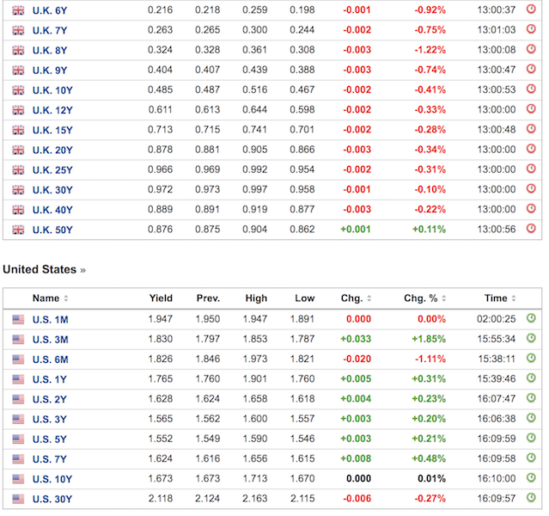Click the clock icon in U.K. 8Y row
The height and width of the screenshot is (516, 549).
point(531,49)
